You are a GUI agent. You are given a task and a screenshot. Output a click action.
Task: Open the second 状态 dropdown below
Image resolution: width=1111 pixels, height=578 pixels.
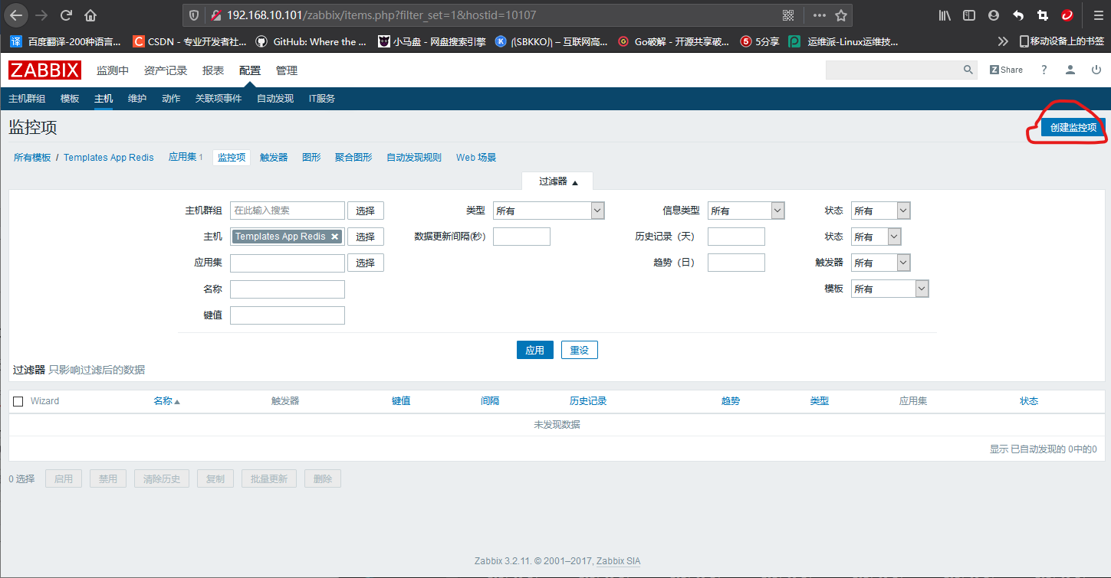pyautogui.click(x=876, y=237)
